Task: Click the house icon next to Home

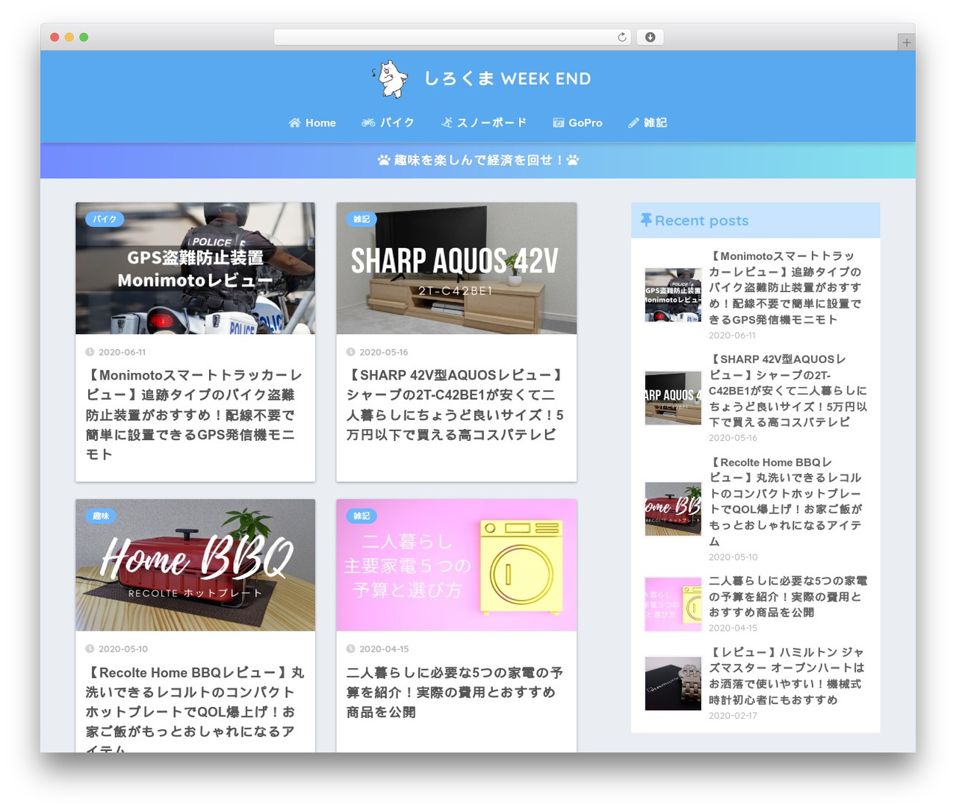Action: pos(295,123)
